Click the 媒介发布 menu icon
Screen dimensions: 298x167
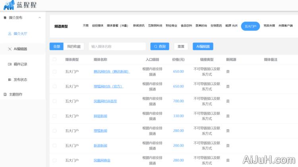[x=5, y=17]
